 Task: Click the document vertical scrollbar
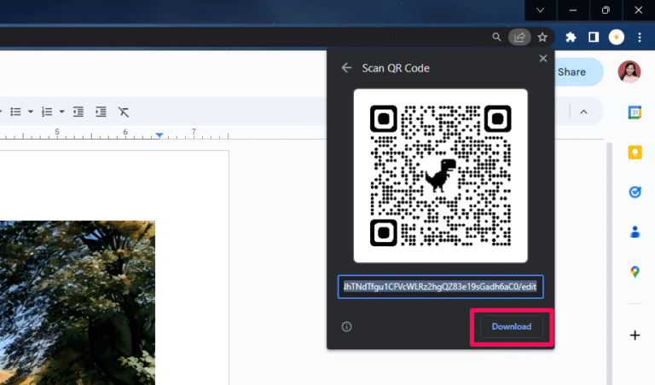[x=609, y=263]
